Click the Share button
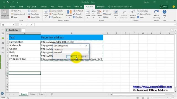 pos(164,7)
